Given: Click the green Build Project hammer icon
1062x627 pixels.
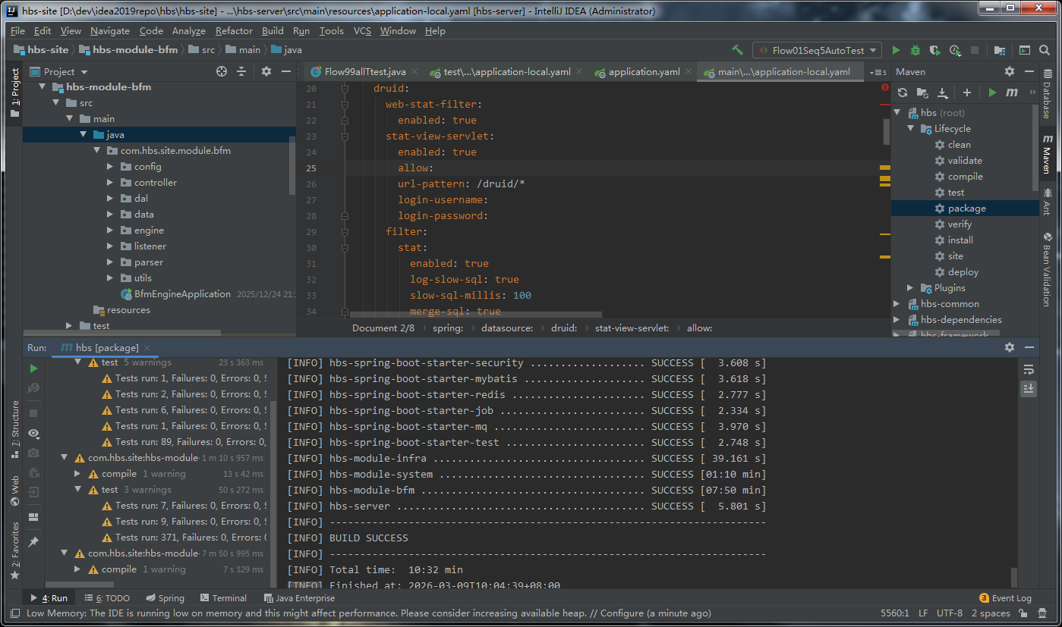Looking at the screenshot, I should click(737, 50).
